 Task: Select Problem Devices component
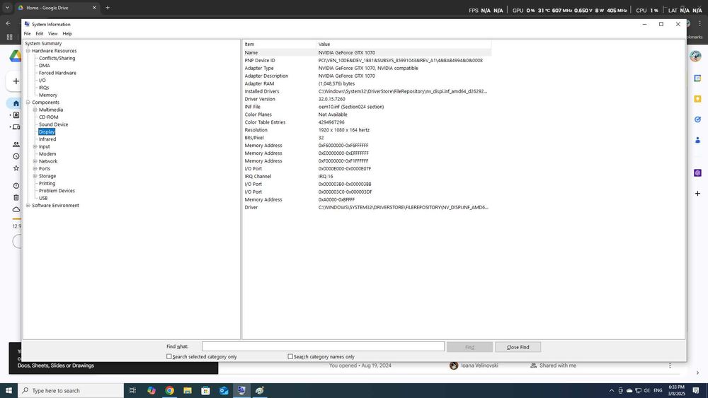pyautogui.click(x=57, y=191)
